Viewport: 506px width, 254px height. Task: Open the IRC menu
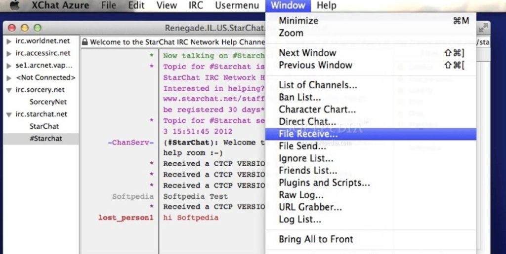196,5
